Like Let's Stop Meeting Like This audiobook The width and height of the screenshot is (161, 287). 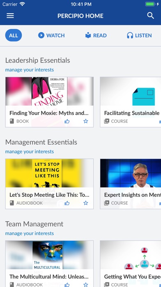[67, 203]
